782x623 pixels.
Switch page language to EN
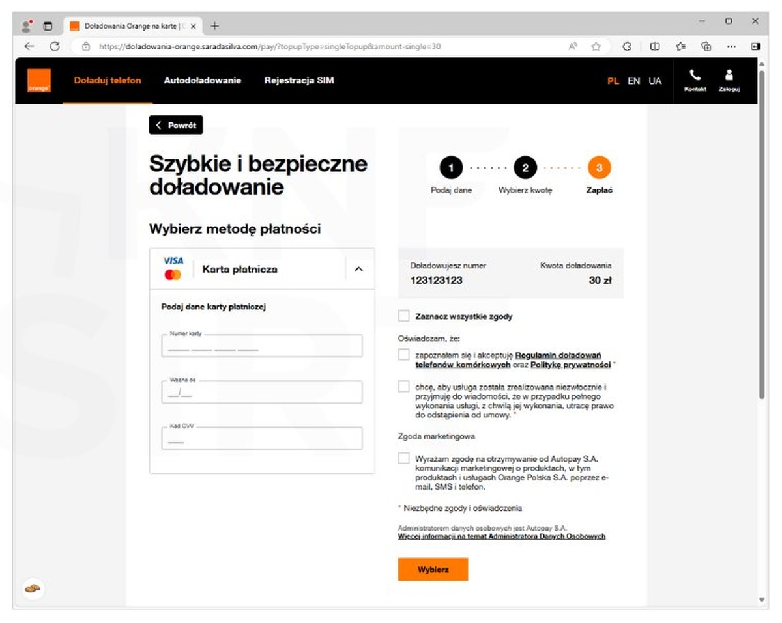[x=633, y=81]
